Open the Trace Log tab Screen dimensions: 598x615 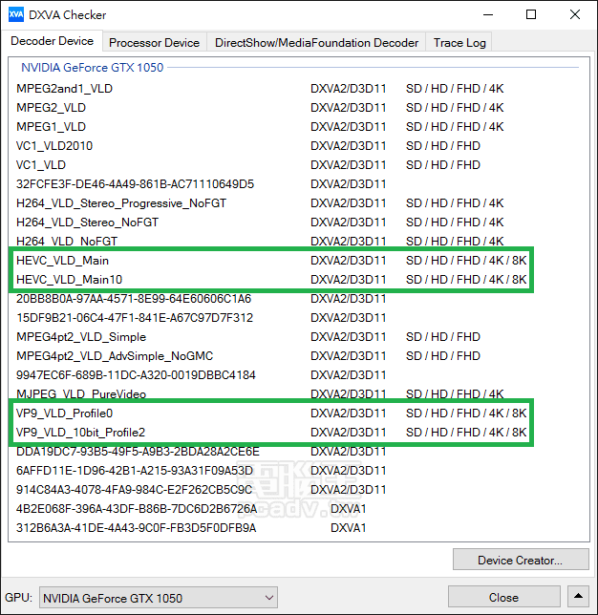[x=459, y=42]
